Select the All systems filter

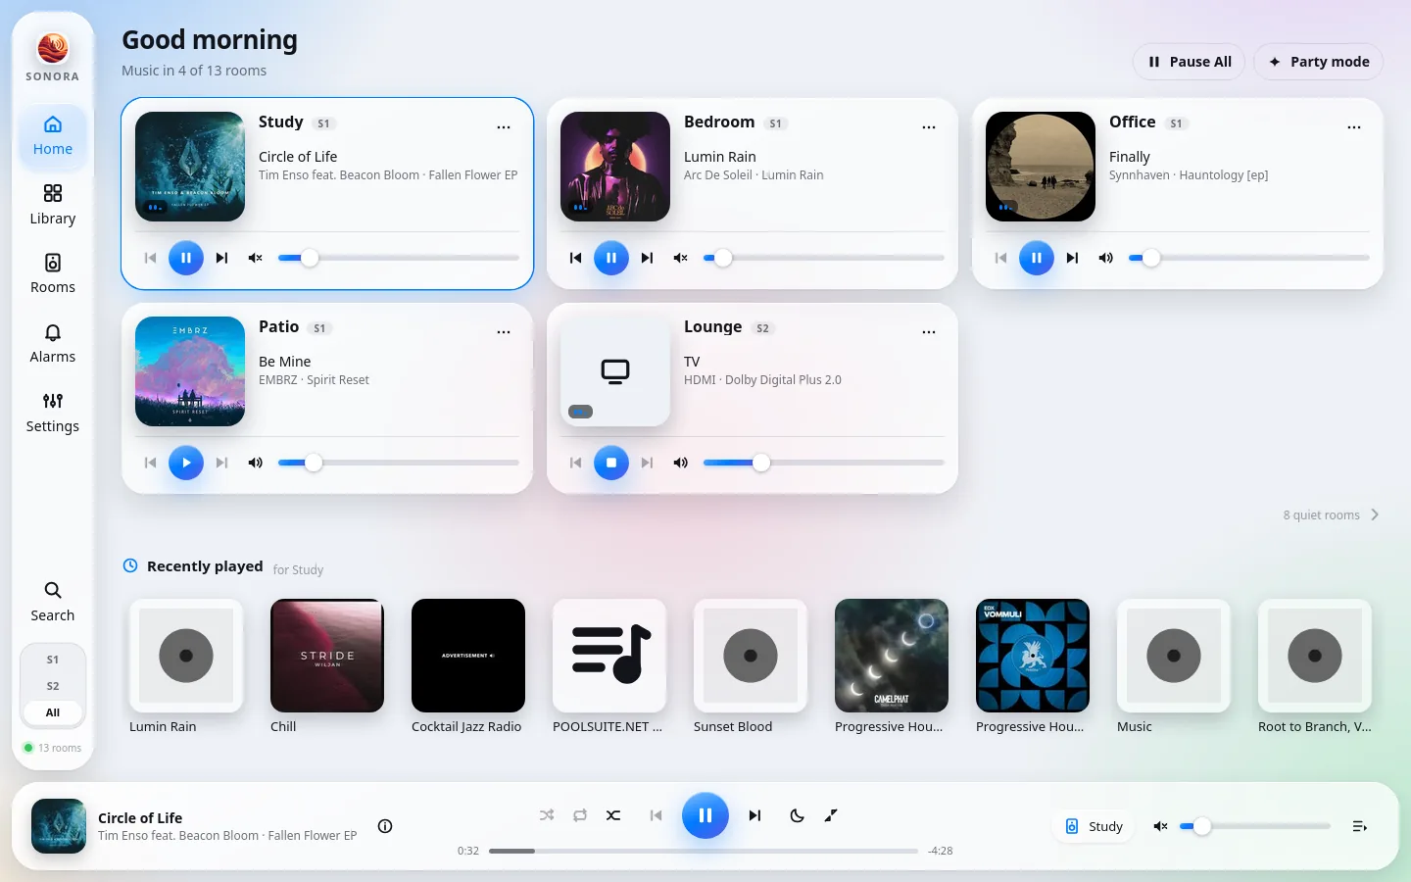[53, 712]
